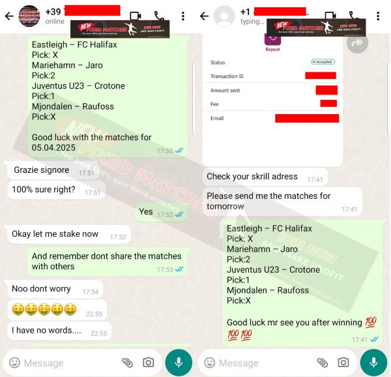Open the three-dot menu in left chat

[x=183, y=16]
